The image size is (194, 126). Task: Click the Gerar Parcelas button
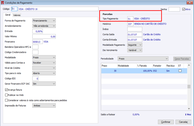tap(182, 59)
